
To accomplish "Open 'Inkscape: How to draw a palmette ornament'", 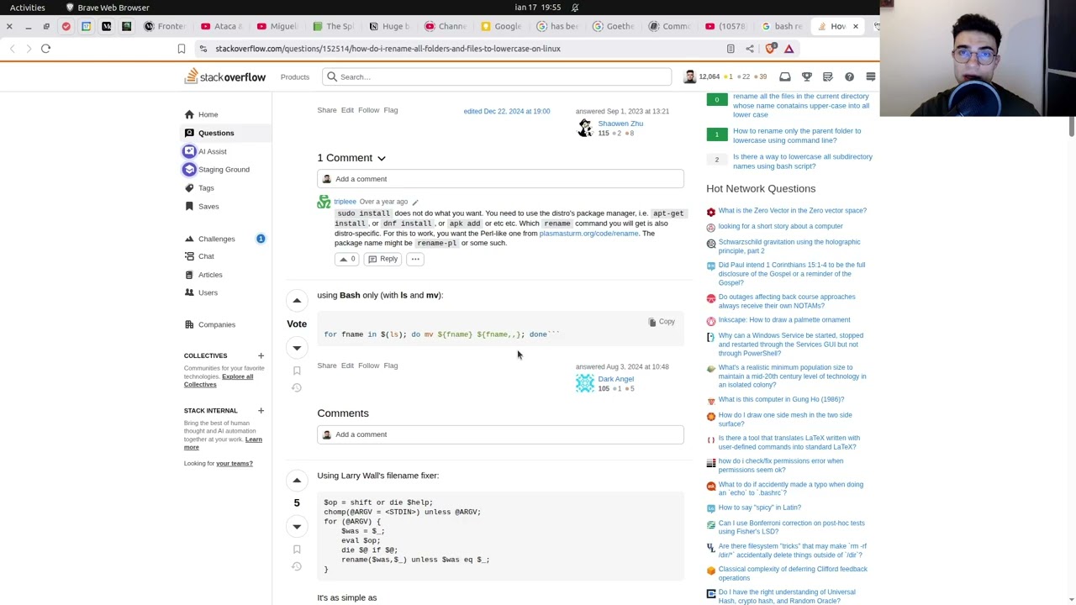I will (x=784, y=320).
